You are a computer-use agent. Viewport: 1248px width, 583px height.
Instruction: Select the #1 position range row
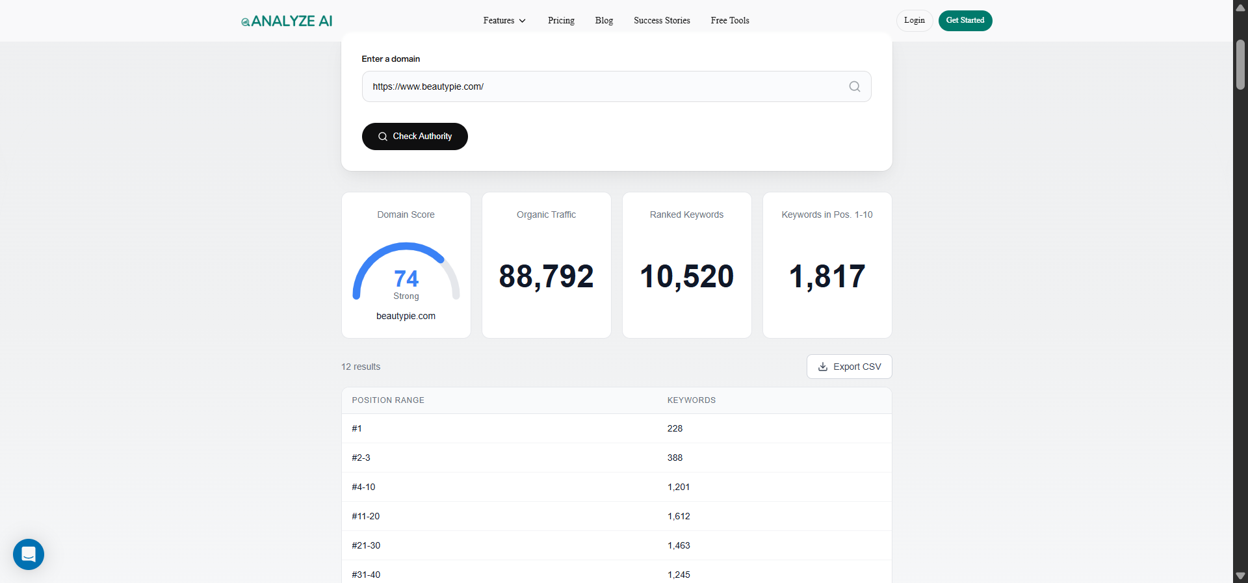[616, 428]
